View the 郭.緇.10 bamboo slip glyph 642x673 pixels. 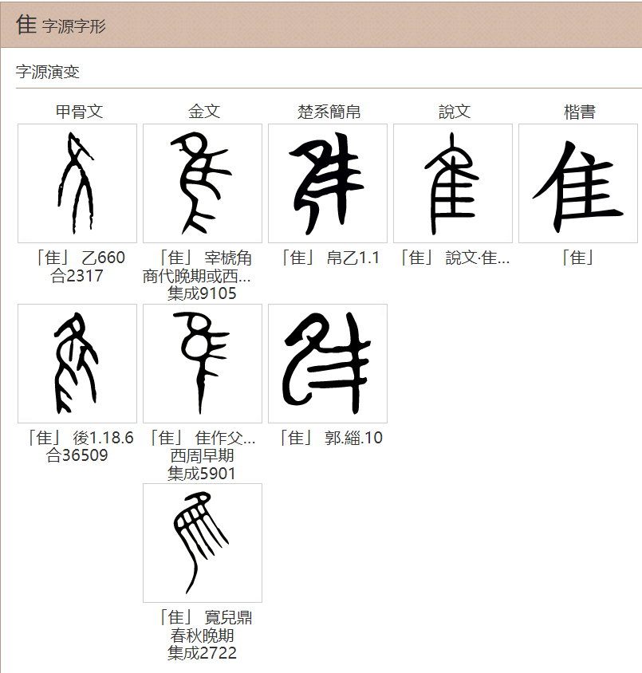coord(328,363)
